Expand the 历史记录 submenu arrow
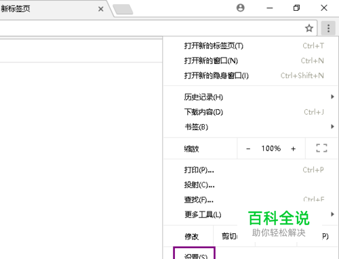The height and width of the screenshot is (259, 339). coord(332,97)
